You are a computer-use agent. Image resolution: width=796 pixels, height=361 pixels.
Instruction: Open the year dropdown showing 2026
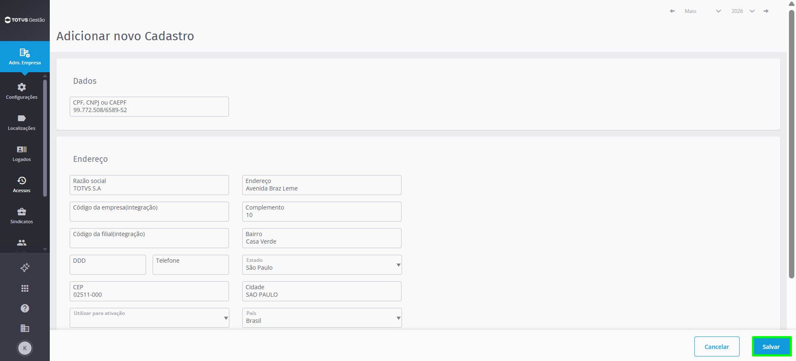[x=742, y=11]
